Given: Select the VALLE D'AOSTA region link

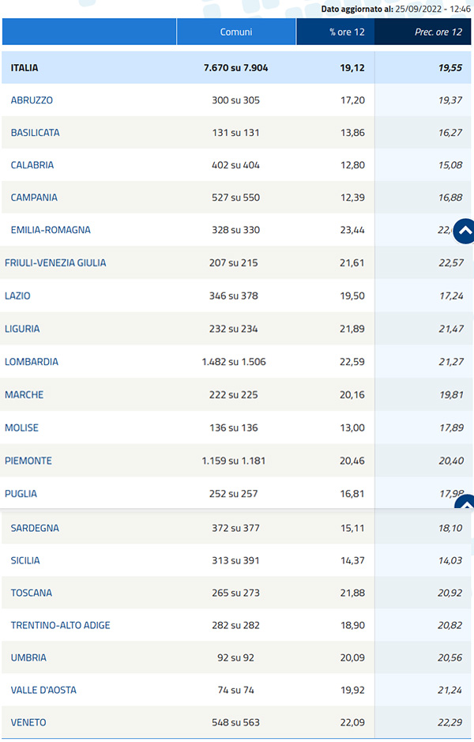Looking at the screenshot, I should (43, 690).
